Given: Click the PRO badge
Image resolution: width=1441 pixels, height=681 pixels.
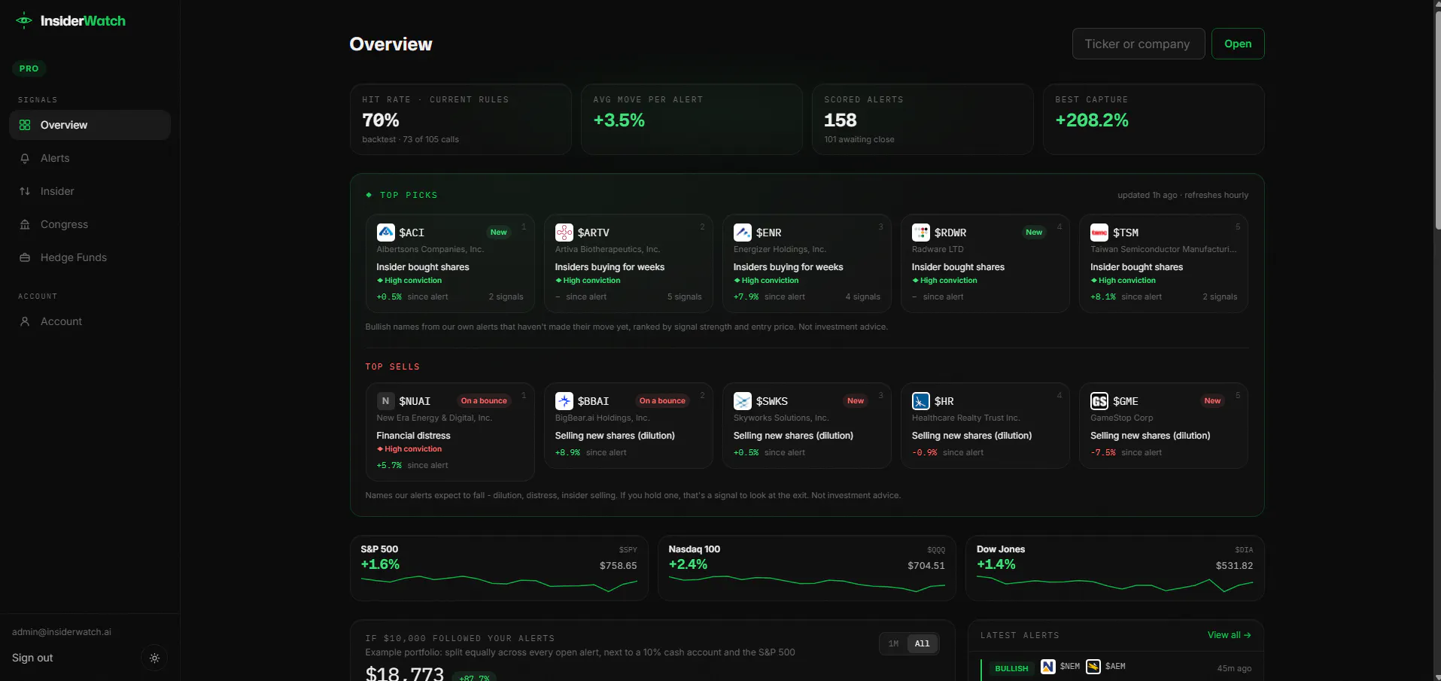Looking at the screenshot, I should 29,68.
